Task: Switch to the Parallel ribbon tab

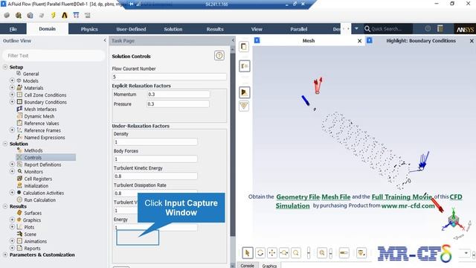Action: pyautogui.click(x=299, y=29)
